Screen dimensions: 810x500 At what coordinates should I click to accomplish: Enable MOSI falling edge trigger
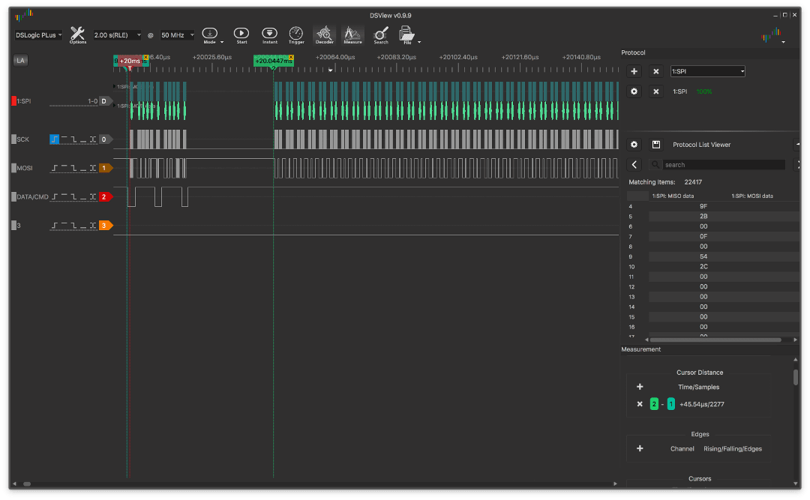73,168
